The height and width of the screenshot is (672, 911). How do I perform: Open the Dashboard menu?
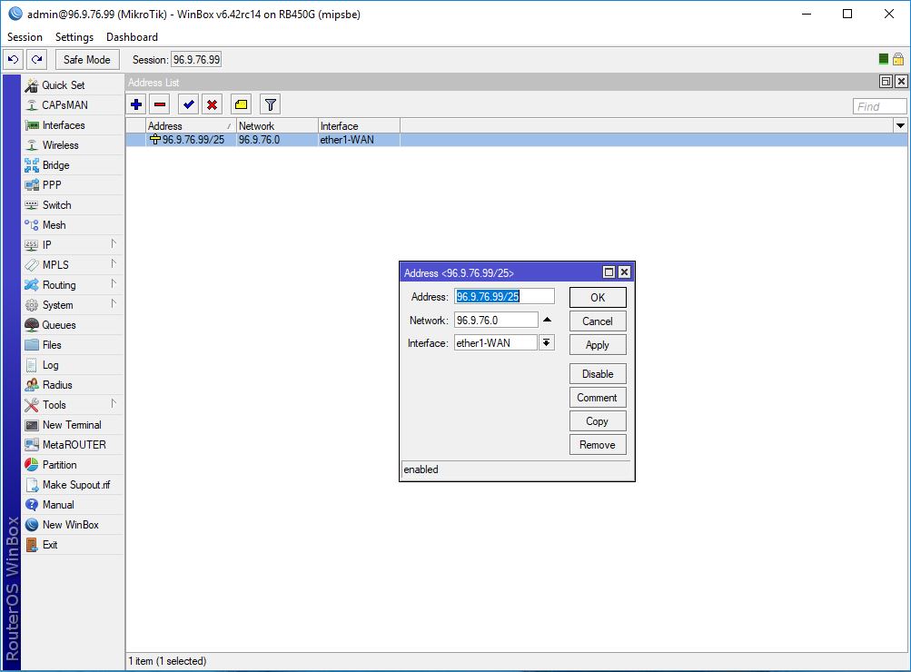(x=131, y=37)
